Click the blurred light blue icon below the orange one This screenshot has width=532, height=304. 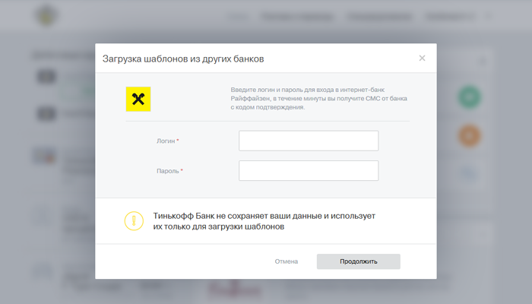coord(469,173)
